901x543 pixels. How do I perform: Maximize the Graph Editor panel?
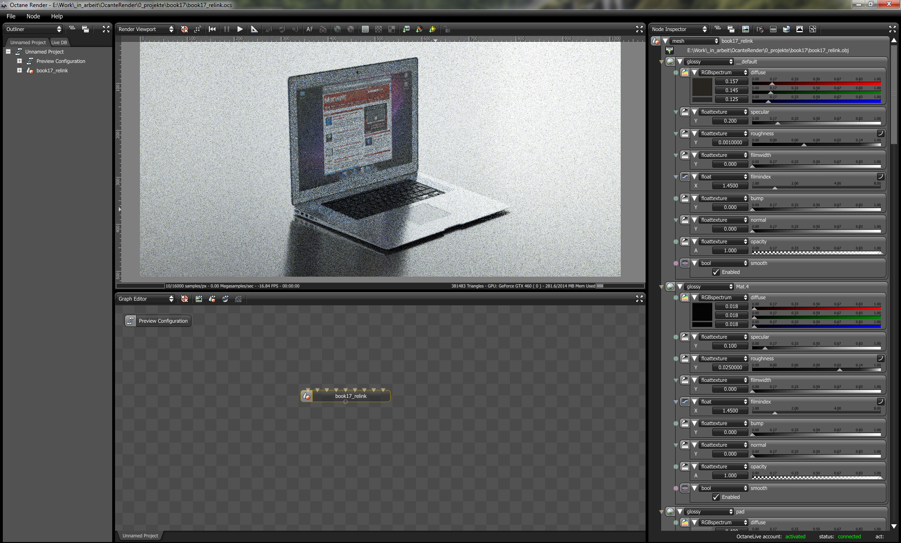[639, 299]
